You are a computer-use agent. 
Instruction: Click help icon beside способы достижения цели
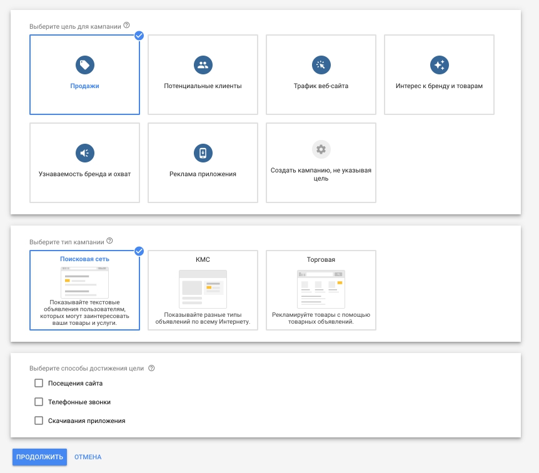pyautogui.click(x=151, y=368)
